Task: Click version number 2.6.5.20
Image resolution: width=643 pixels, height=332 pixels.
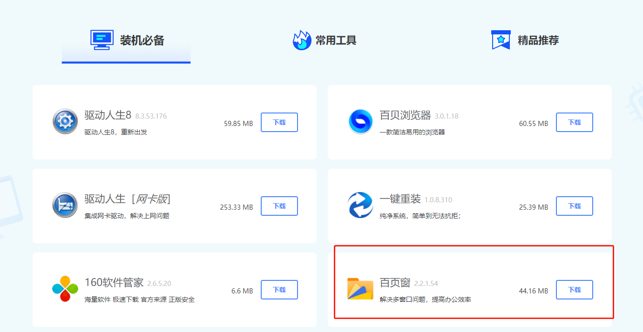Action: coord(159,284)
